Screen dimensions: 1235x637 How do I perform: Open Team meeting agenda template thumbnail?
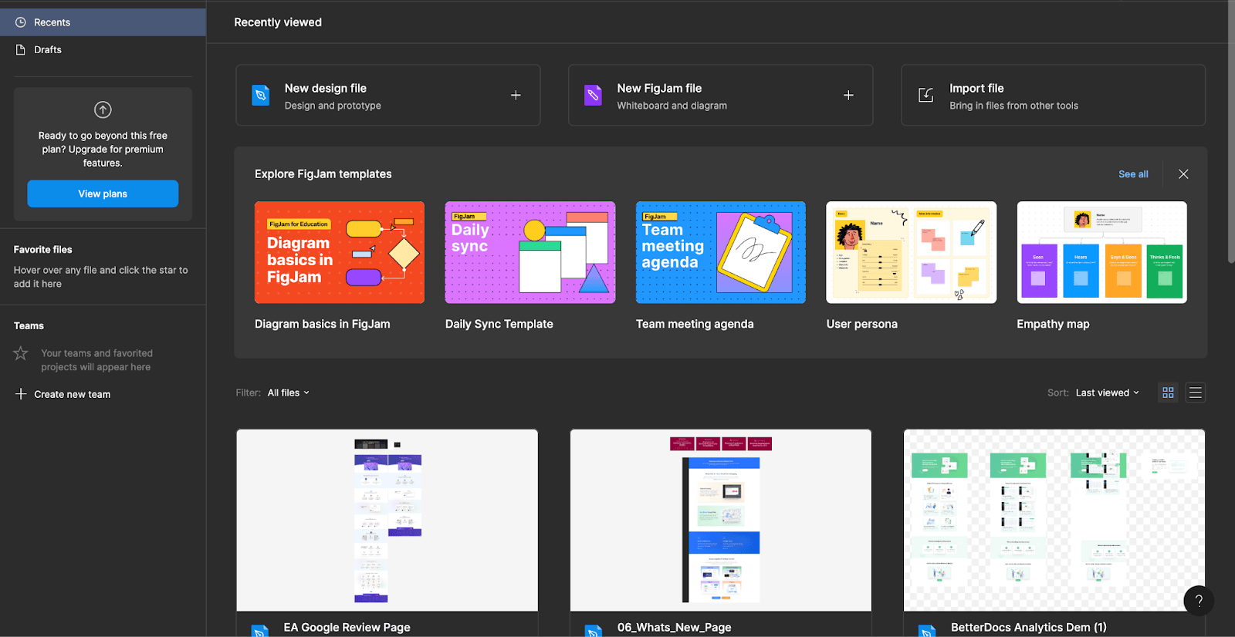721,252
